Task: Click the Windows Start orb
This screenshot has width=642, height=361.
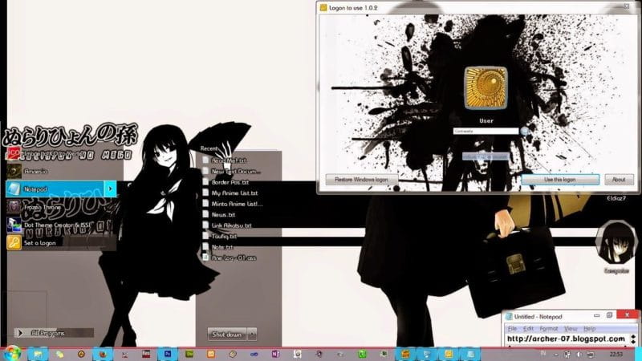Action: pos(11,352)
